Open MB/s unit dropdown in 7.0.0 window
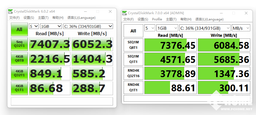 (x=241, y=28)
